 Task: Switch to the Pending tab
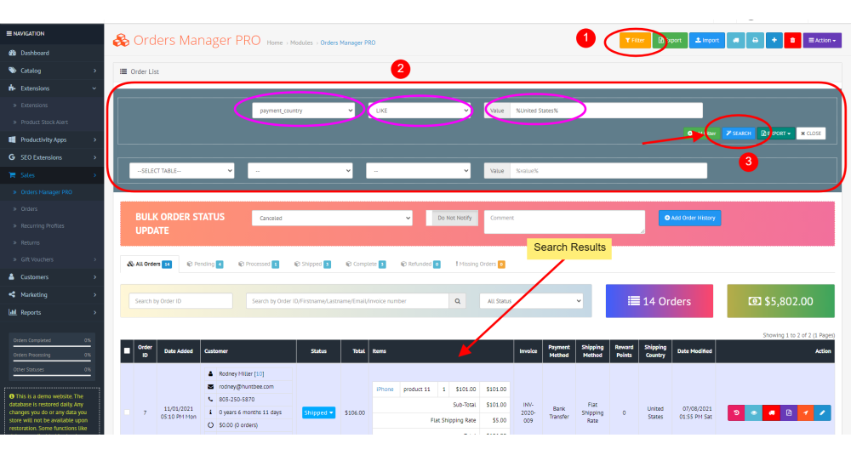point(204,264)
